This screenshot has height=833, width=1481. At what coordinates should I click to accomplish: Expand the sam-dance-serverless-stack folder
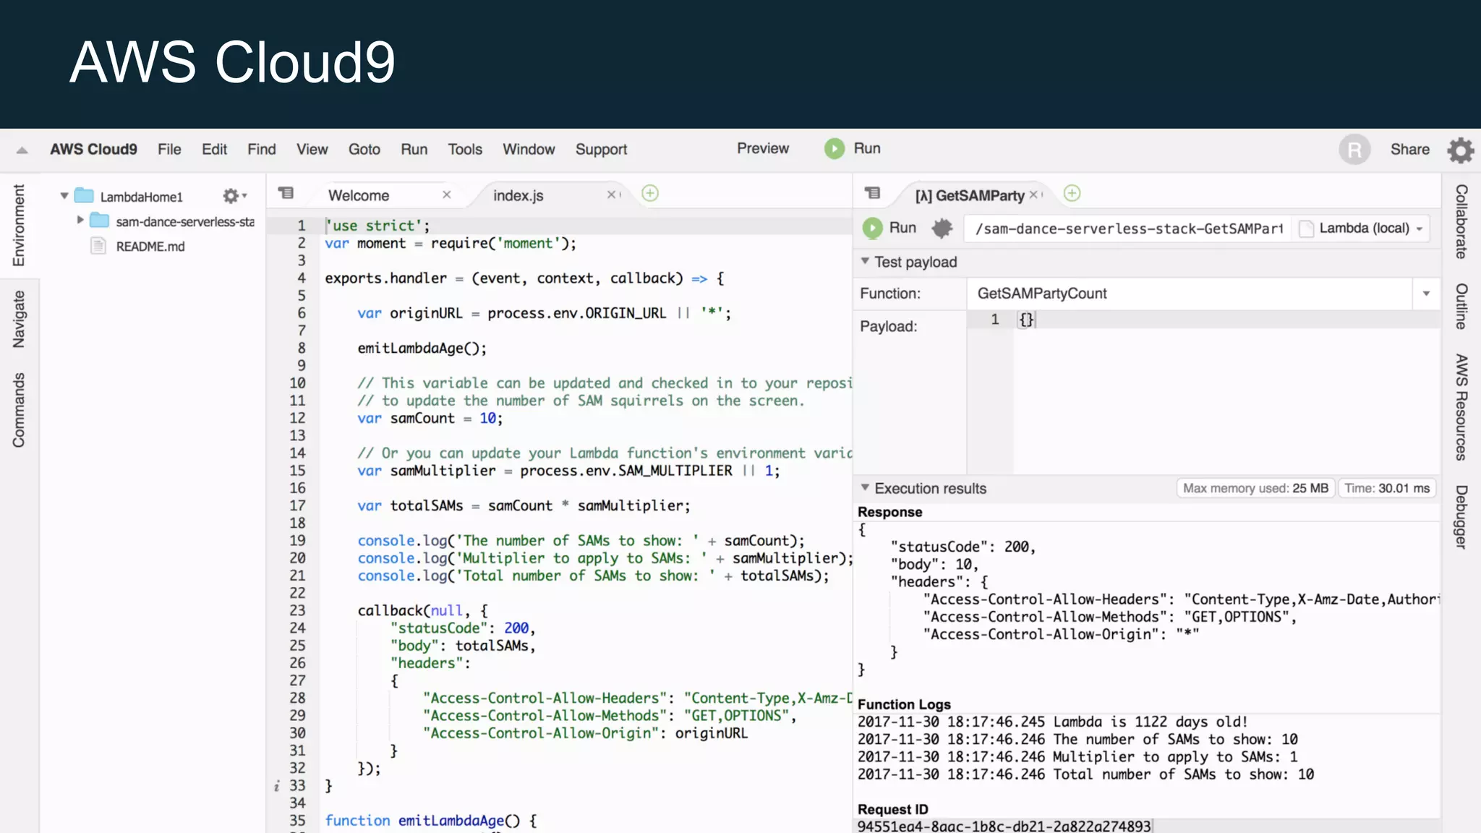tap(80, 220)
